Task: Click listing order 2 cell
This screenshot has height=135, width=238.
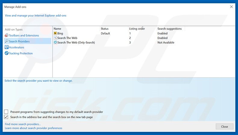Action: 130,38
